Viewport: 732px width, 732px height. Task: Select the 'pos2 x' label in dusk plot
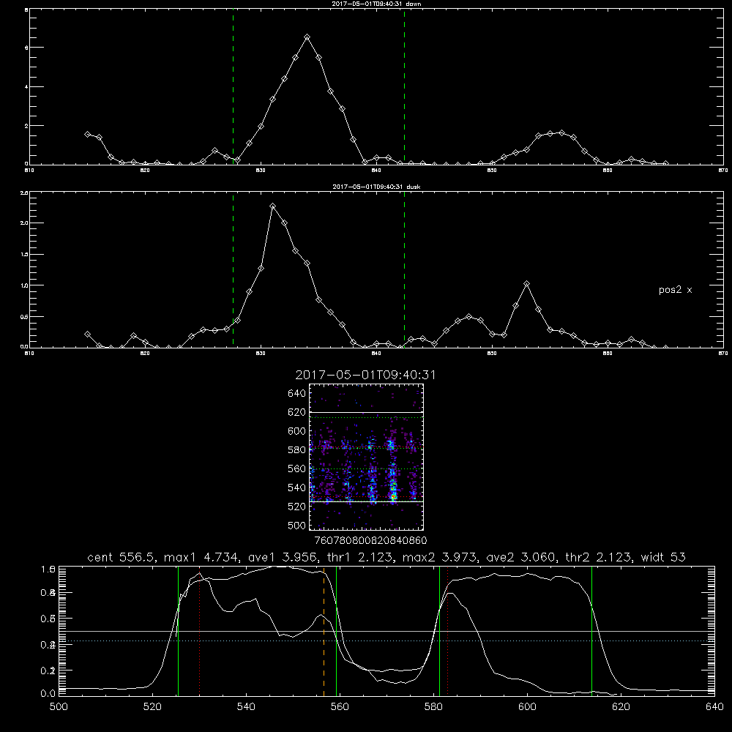pos(675,290)
